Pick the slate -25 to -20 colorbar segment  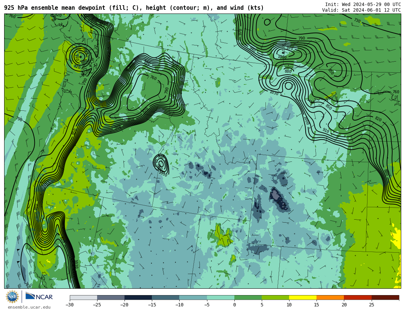[111, 297]
